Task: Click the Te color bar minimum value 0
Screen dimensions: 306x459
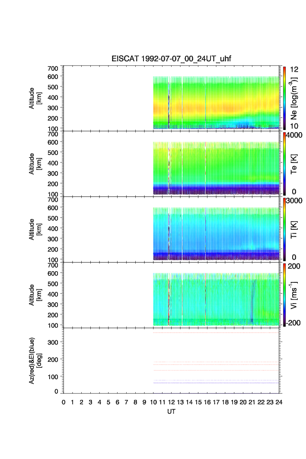Action: (294, 192)
